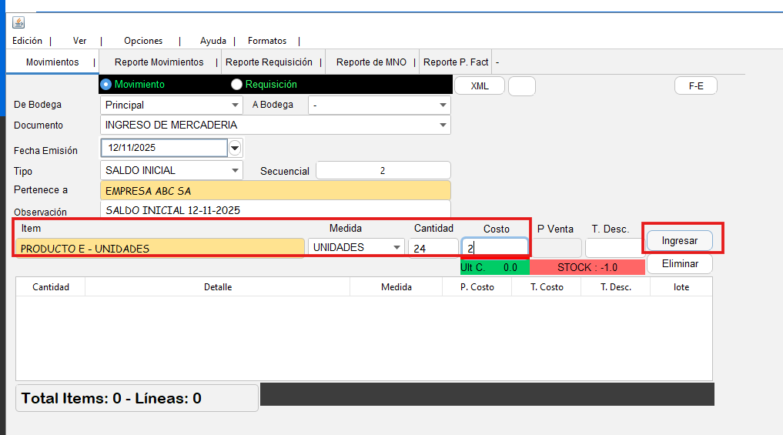Click the XML button
Image resolution: width=783 pixels, height=435 pixels.
point(479,86)
